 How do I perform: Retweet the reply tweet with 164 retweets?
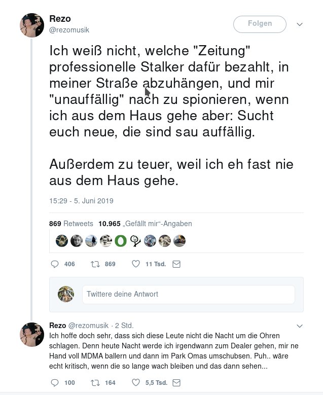tap(94, 383)
